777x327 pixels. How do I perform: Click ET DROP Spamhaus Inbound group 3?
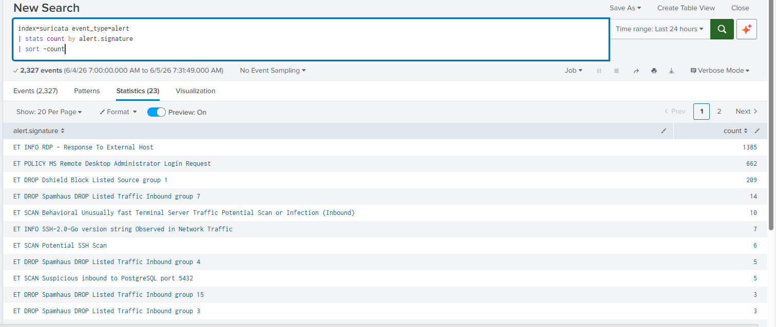(x=107, y=311)
